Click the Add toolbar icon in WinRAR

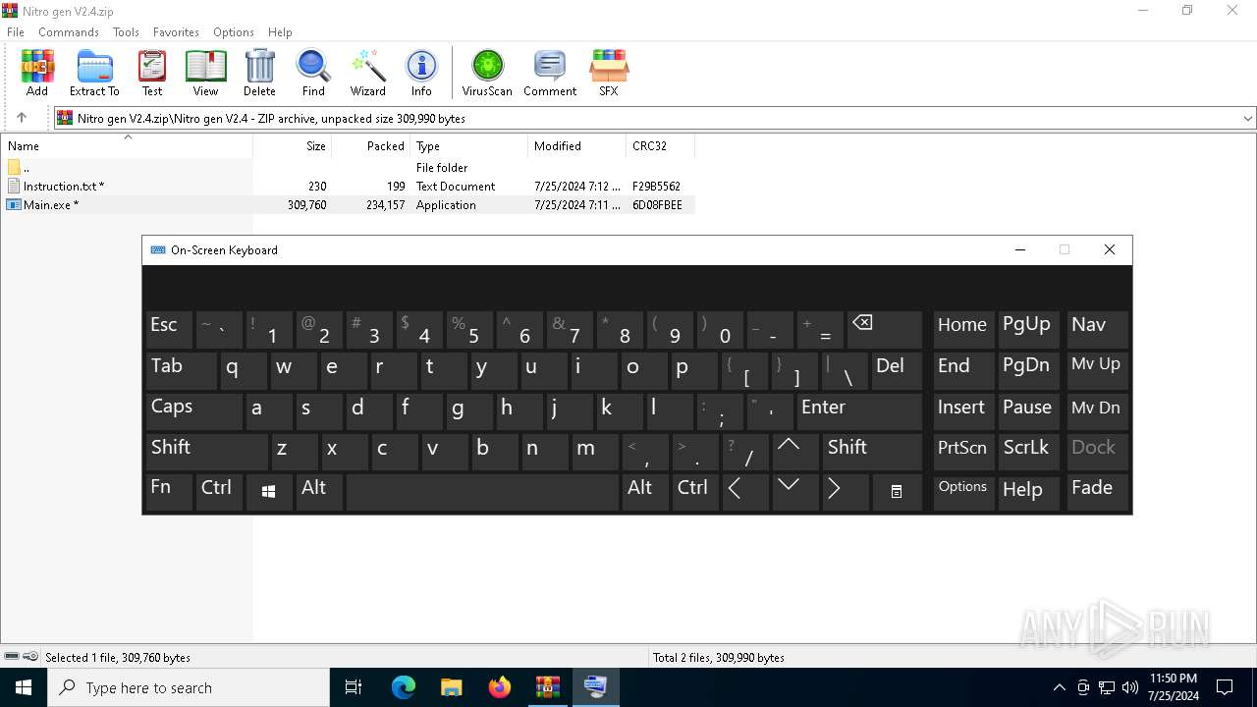coord(37,74)
